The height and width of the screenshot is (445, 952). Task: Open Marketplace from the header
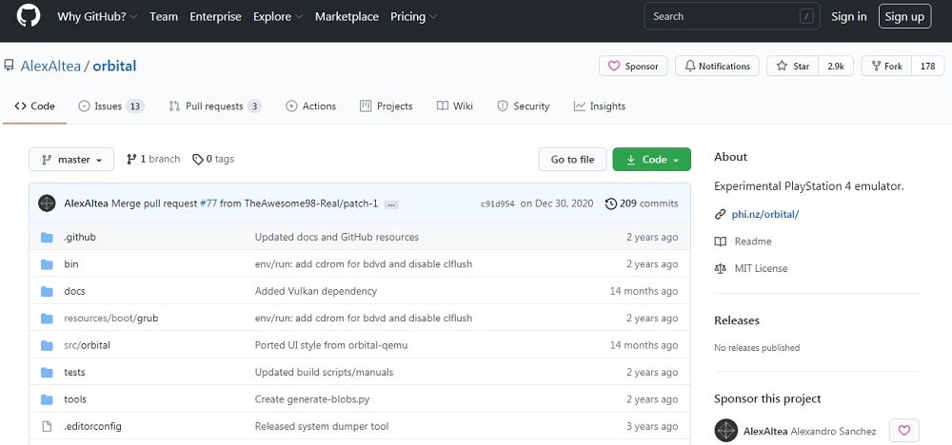click(347, 16)
